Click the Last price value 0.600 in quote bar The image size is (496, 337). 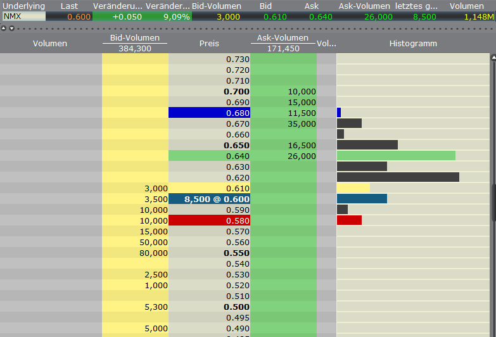pos(79,16)
